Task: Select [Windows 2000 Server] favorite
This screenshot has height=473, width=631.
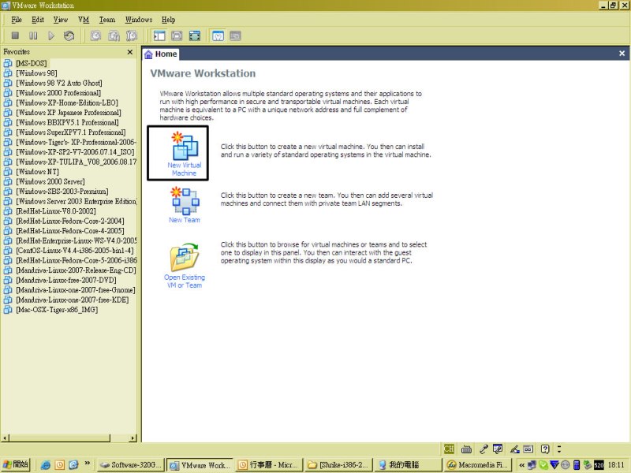Action: pyautogui.click(x=50, y=181)
